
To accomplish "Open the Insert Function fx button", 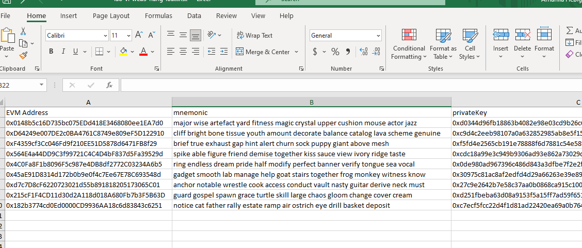I will (109, 85).
